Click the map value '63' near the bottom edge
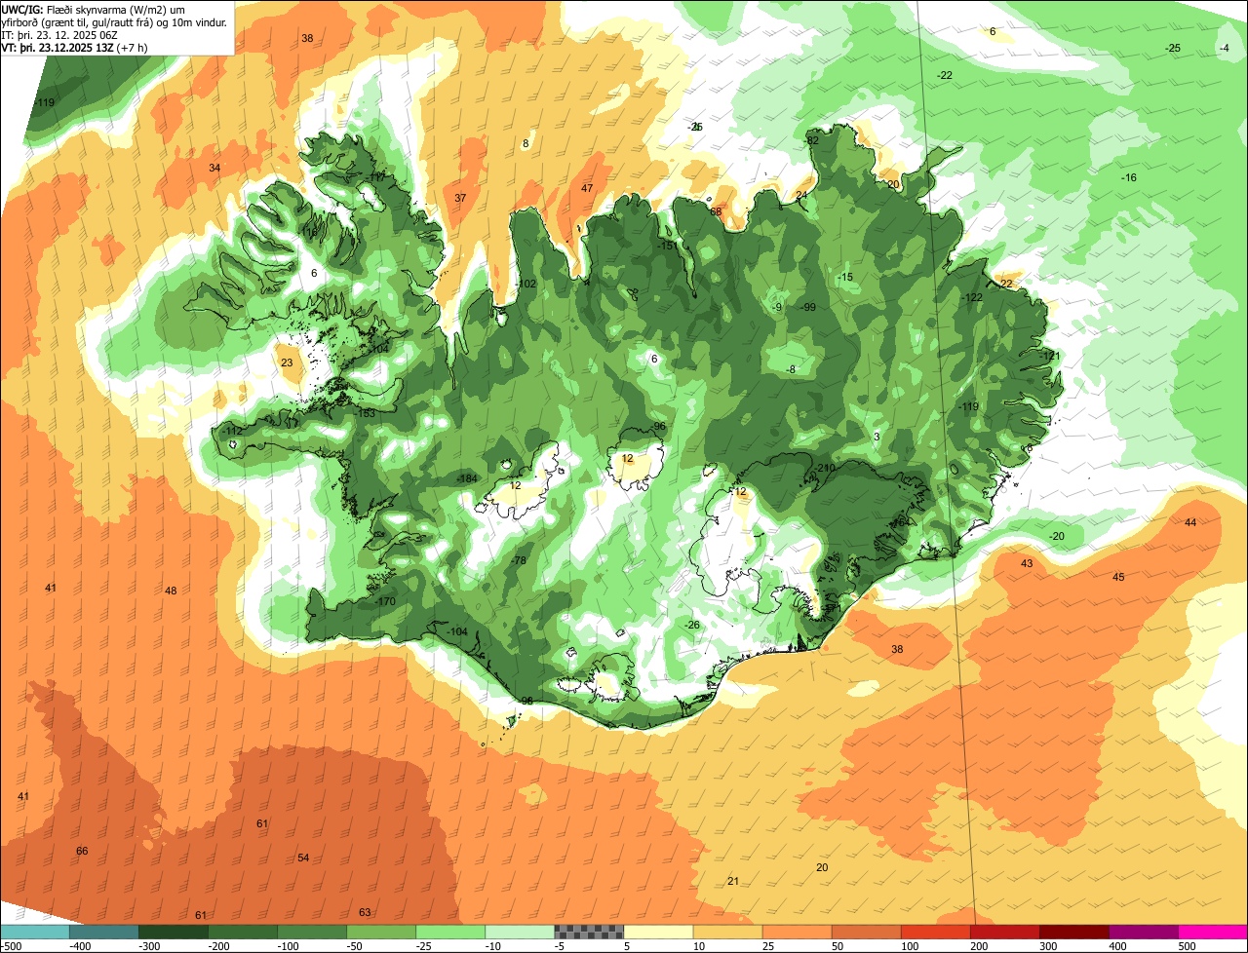The image size is (1248, 953). (x=365, y=912)
